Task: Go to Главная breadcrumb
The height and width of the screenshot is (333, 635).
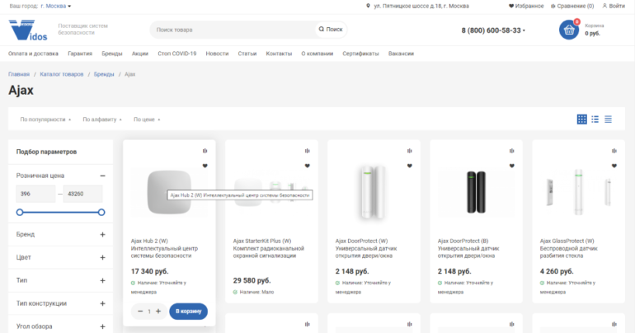Action: point(19,74)
